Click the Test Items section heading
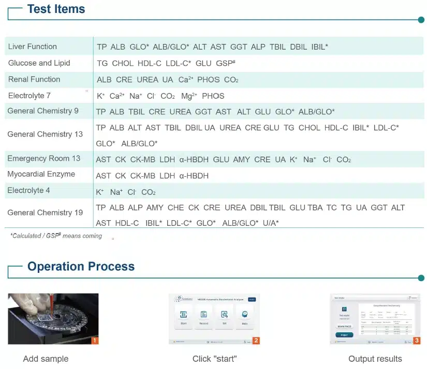 coord(56,8)
